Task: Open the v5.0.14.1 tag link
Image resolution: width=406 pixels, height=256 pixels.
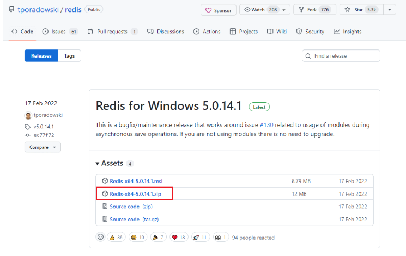Action: (44, 127)
